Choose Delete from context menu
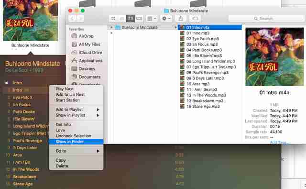Screen dimensions: 306x189 [x=76, y=166]
